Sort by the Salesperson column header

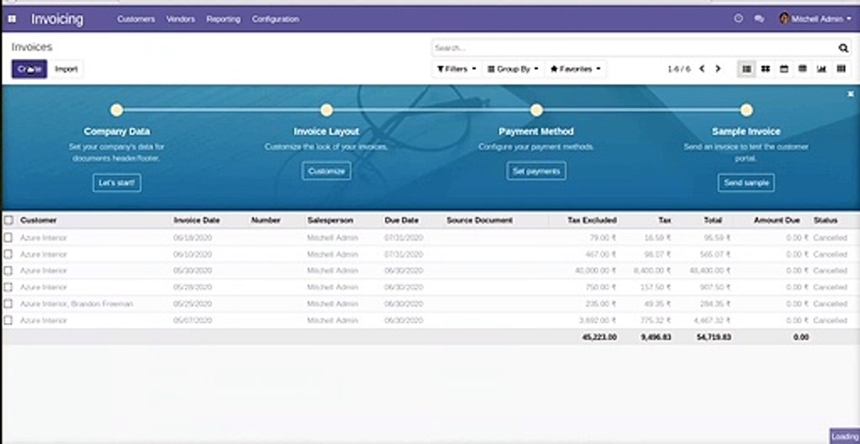click(330, 220)
